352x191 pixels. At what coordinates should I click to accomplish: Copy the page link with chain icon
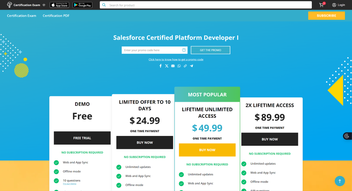(185, 66)
